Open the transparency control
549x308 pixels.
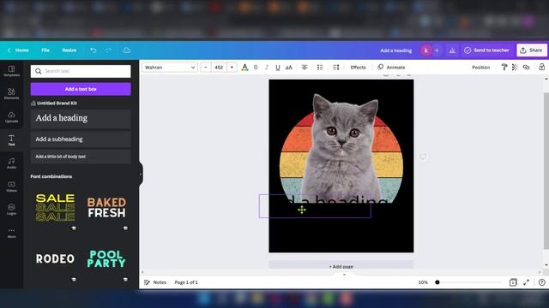[x=515, y=67]
